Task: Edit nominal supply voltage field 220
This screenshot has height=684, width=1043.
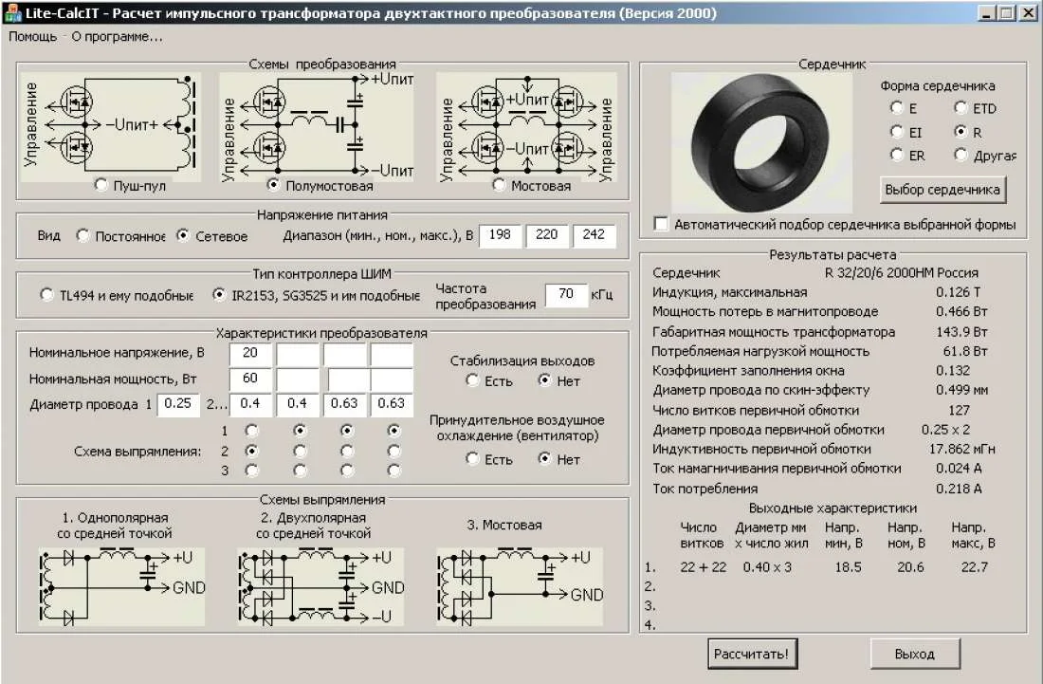Action: coord(547,235)
